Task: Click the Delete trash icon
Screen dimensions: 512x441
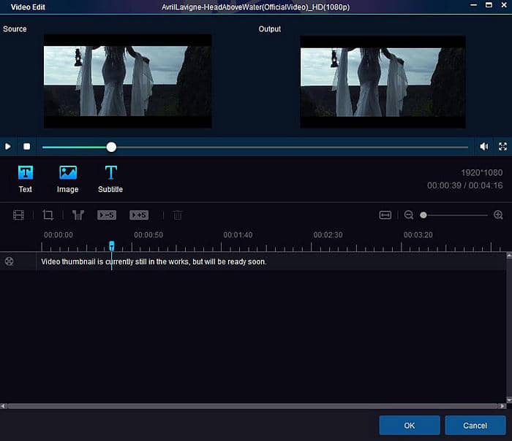Action: 178,215
